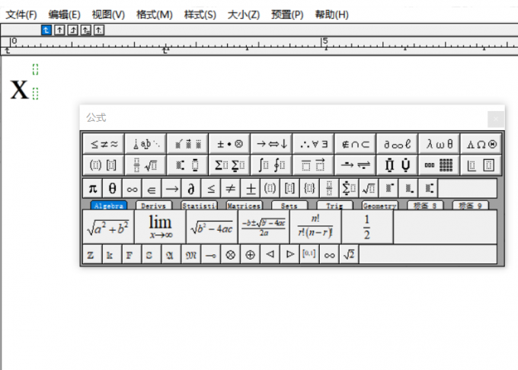The width and height of the screenshot is (518, 370).
Task: Insert the partial derivative symbol
Action: pos(191,189)
